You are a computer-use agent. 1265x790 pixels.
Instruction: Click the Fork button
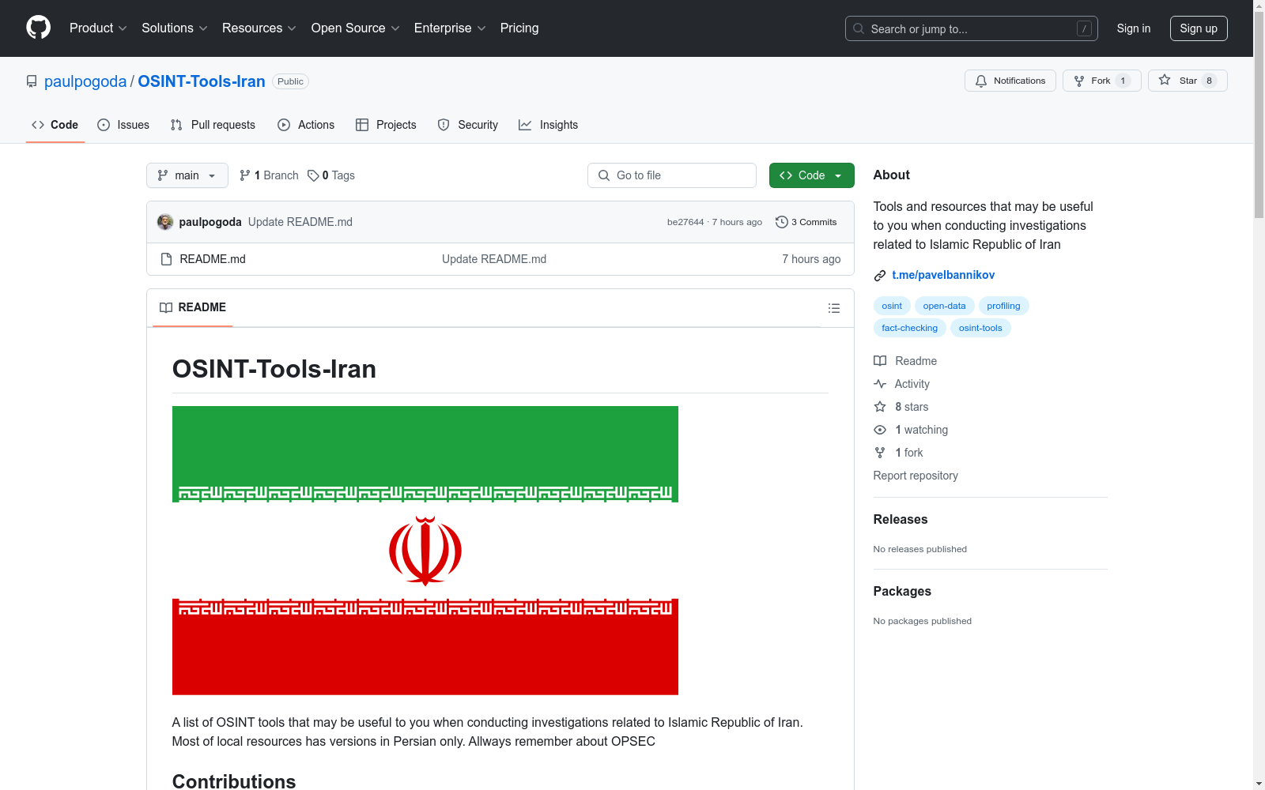pyautogui.click(x=1101, y=81)
